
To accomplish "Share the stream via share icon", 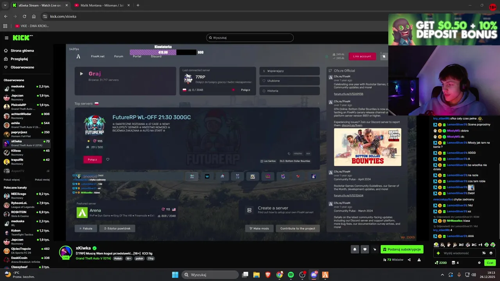I will coord(409,260).
